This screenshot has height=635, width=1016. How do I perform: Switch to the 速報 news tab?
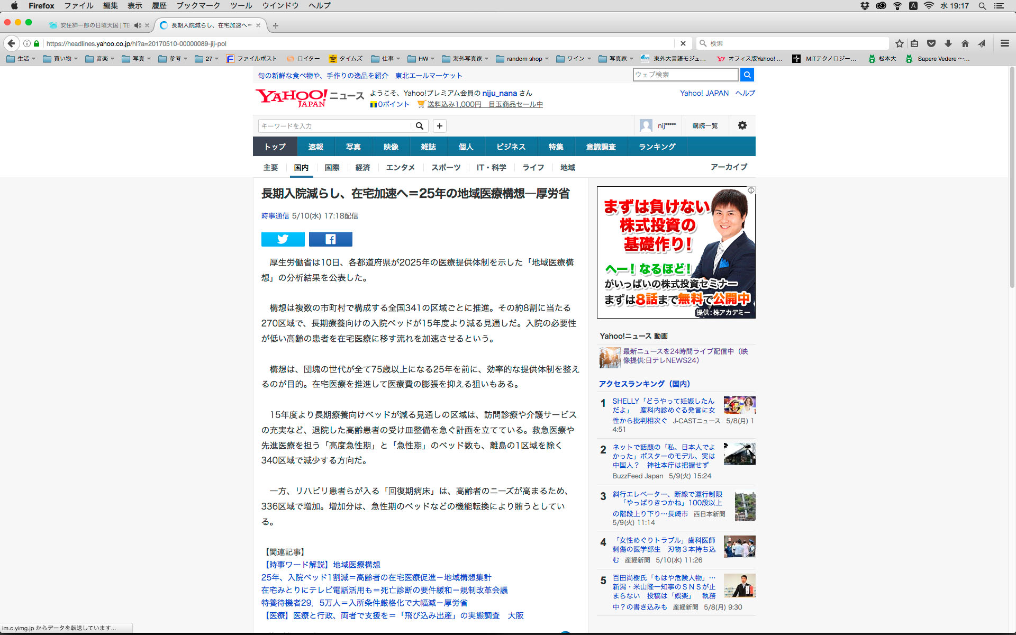click(x=315, y=147)
